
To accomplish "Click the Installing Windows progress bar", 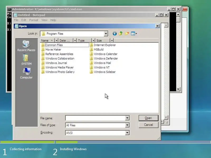I will [x=133, y=142].
